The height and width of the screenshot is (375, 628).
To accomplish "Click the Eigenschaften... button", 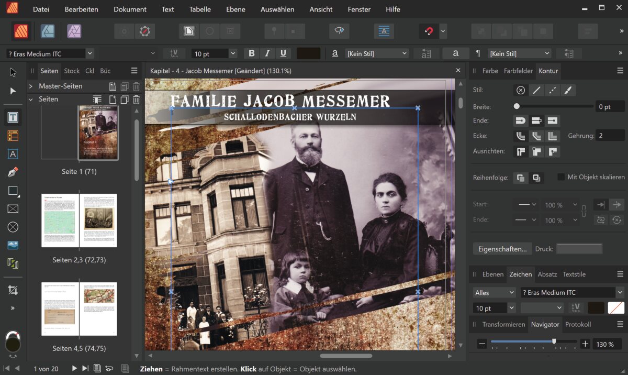I will [x=502, y=249].
